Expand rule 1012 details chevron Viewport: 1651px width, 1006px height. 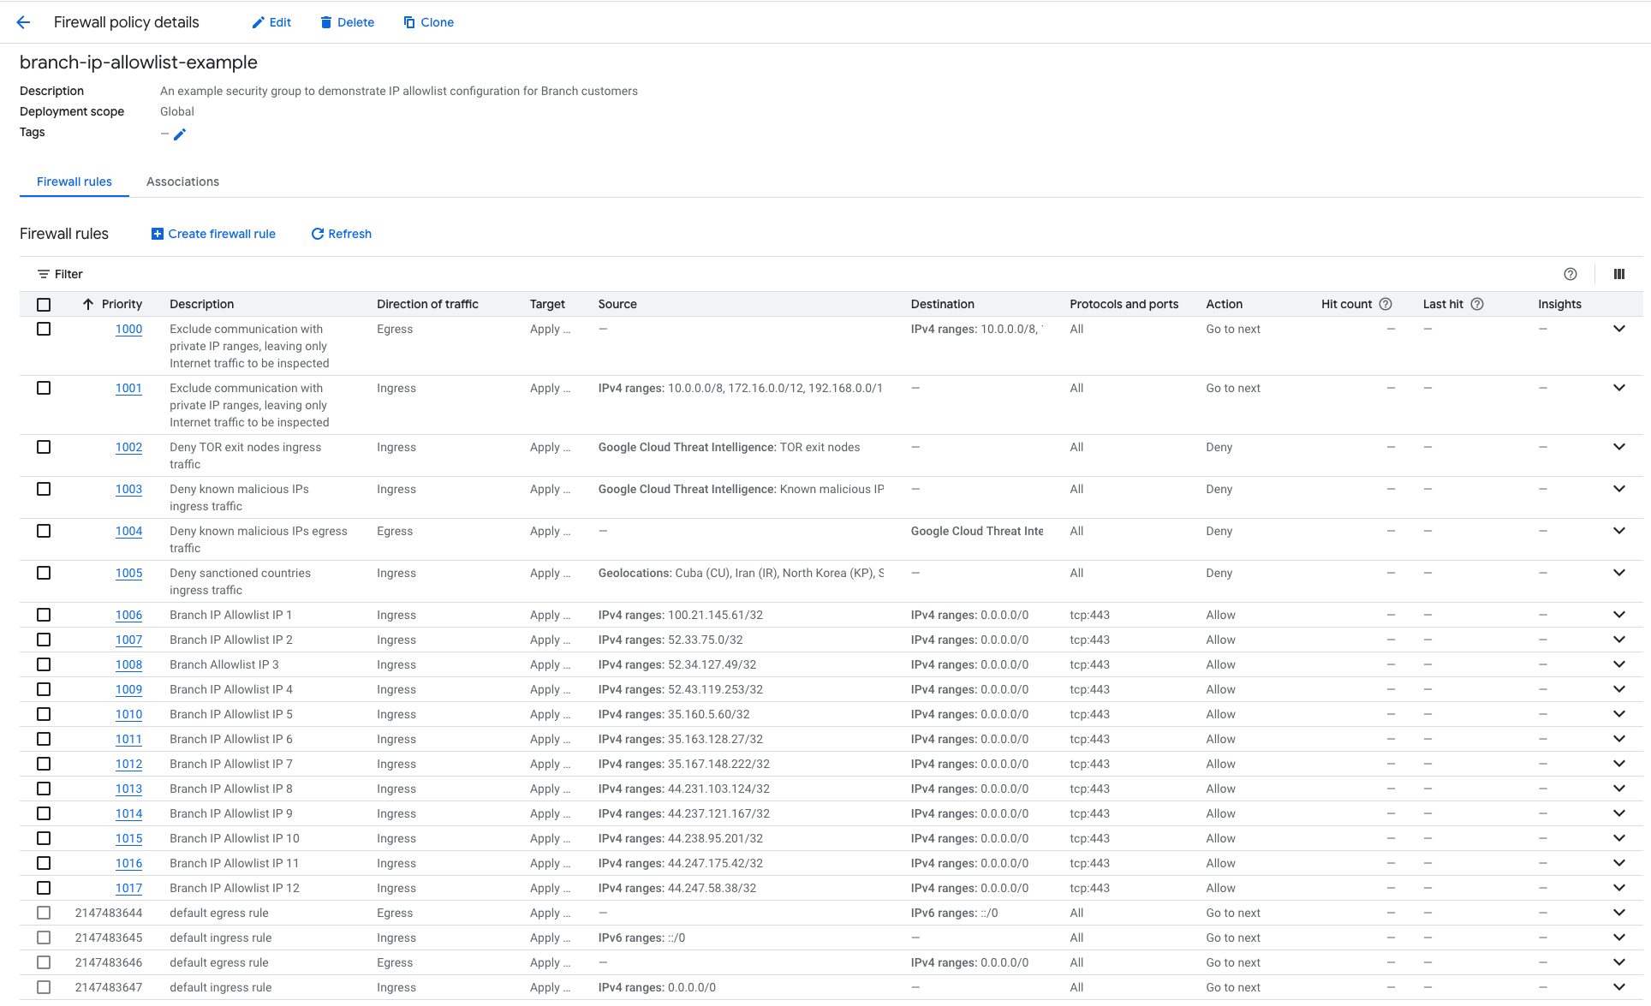pyautogui.click(x=1619, y=764)
